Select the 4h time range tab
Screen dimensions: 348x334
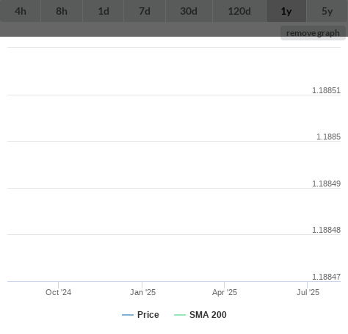[x=21, y=11]
